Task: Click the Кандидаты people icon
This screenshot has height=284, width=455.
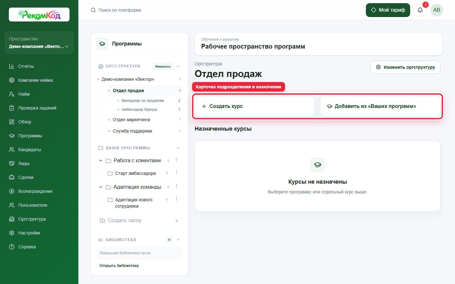Action: coord(12,150)
